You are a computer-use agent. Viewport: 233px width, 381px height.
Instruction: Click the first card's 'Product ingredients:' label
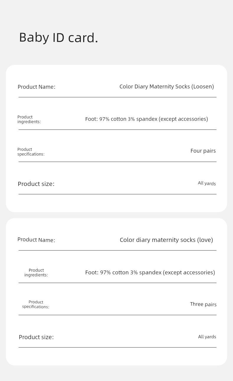29,119
